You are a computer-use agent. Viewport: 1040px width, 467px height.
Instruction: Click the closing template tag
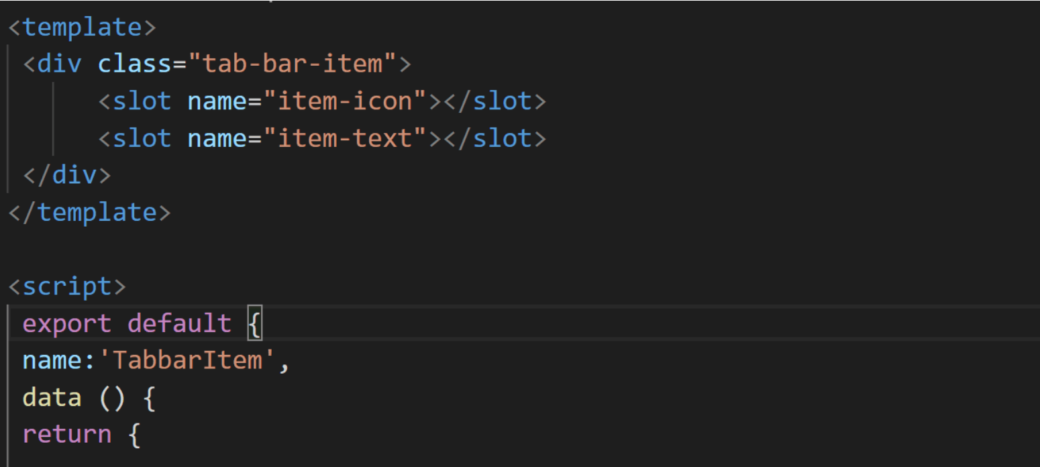[x=89, y=212]
